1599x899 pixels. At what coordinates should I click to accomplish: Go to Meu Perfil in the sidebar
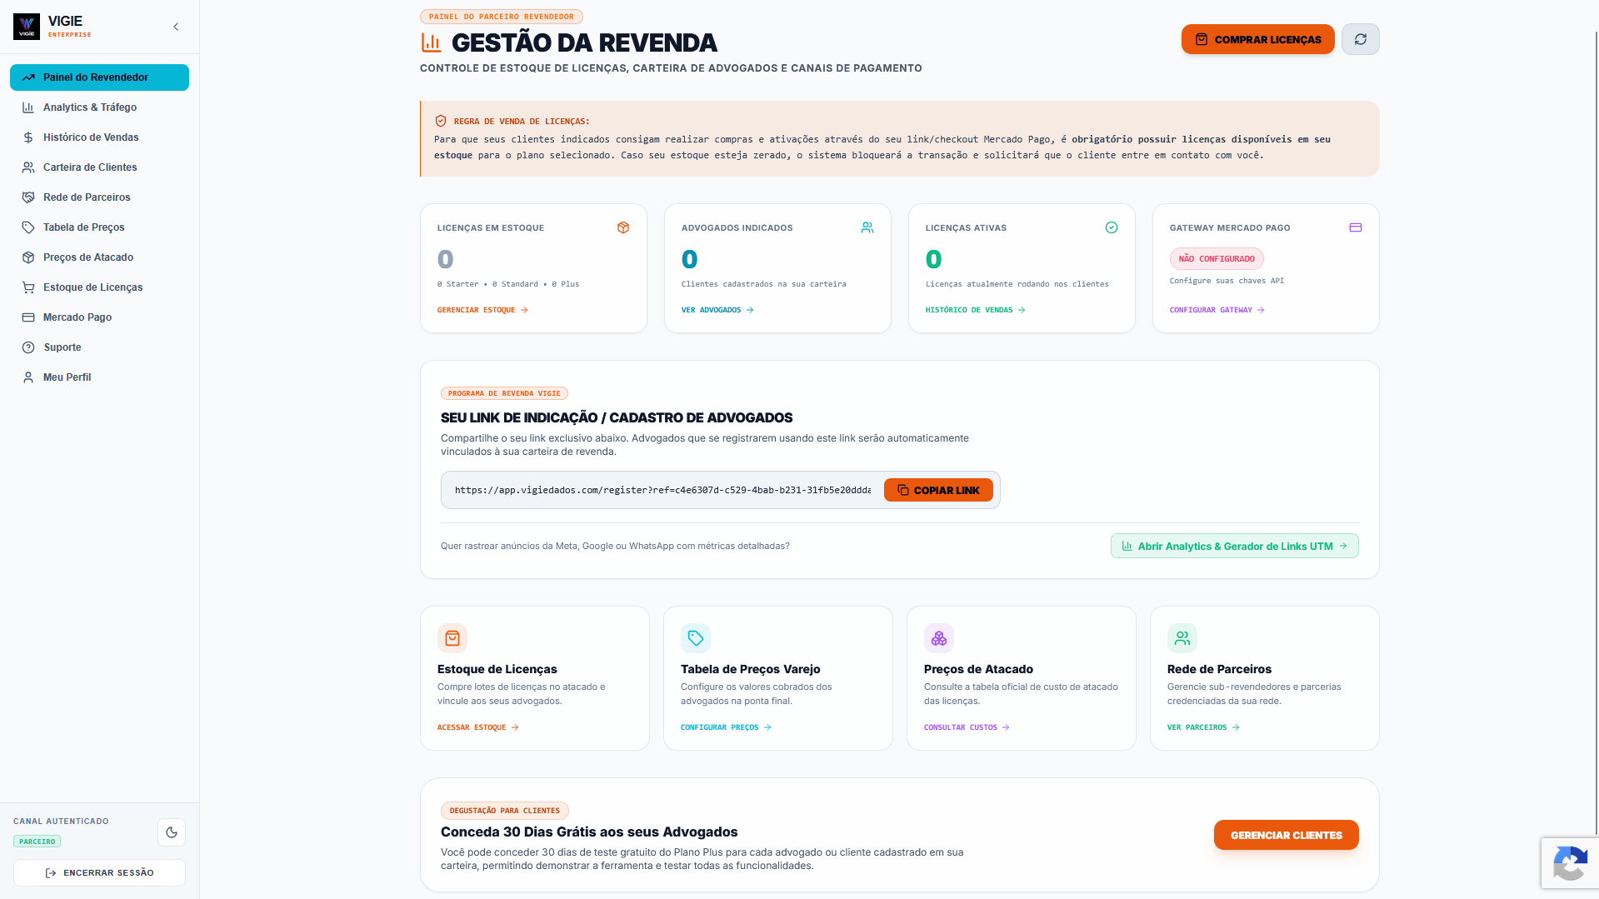pos(99,377)
